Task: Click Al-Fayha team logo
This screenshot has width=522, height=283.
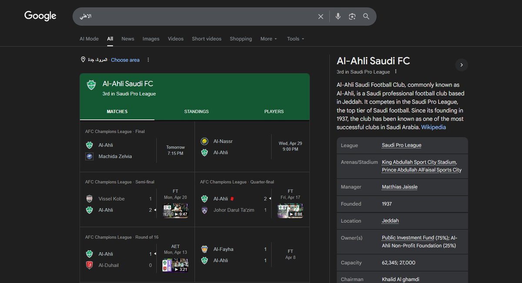Action: point(204,249)
